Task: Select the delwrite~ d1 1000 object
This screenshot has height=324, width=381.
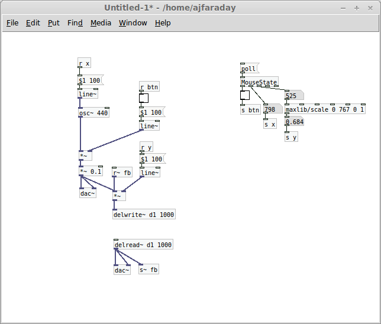Action: pyautogui.click(x=144, y=214)
